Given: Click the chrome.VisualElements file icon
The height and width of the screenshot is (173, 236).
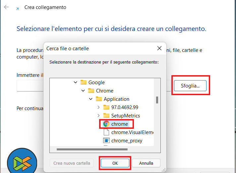Looking at the screenshot, I should click(106, 132).
